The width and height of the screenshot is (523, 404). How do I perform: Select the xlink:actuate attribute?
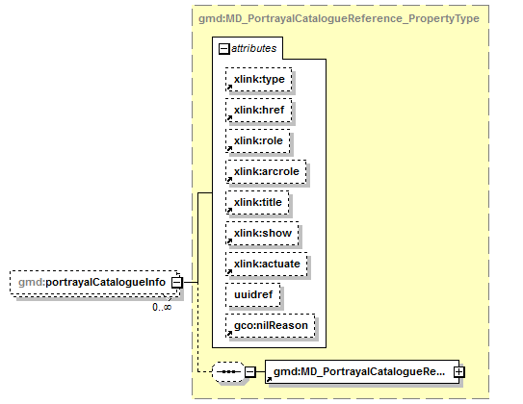[x=267, y=264]
